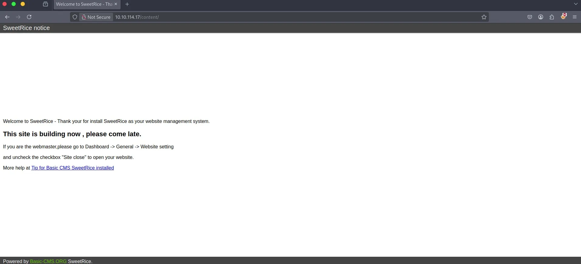Screen dimensions: 581x264
Task: Close the Welcome to SweetRice tab
Action: [116, 4]
